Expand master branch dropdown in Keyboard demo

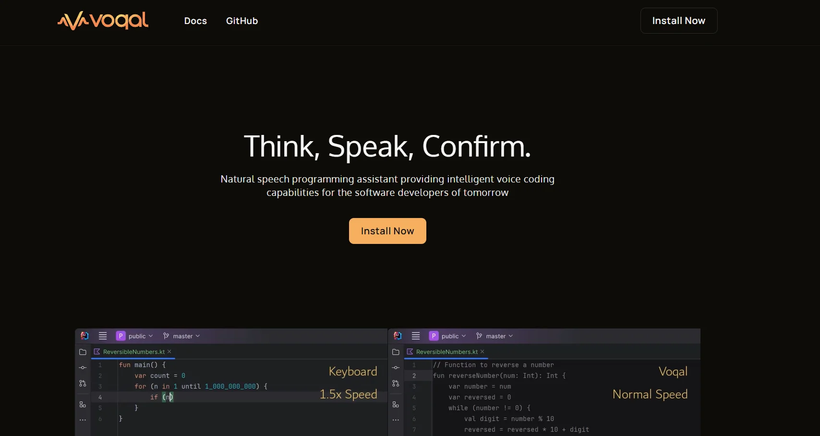pyautogui.click(x=181, y=336)
